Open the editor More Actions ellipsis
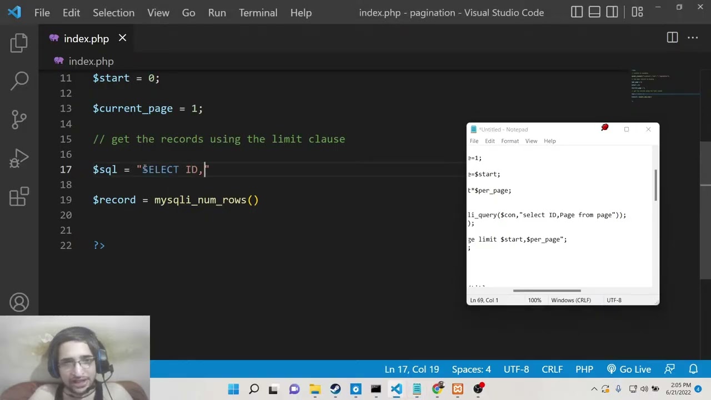Image resolution: width=711 pixels, height=400 pixels. [693, 38]
